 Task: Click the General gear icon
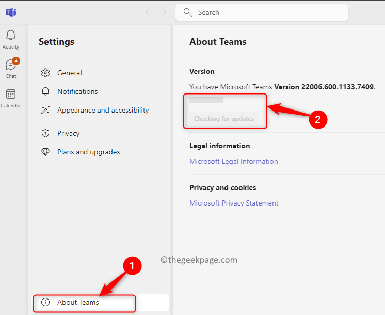(45, 73)
